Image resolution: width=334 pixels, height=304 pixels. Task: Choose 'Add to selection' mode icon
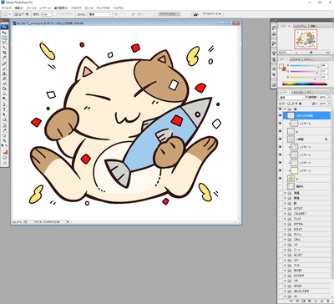[x=19, y=14]
